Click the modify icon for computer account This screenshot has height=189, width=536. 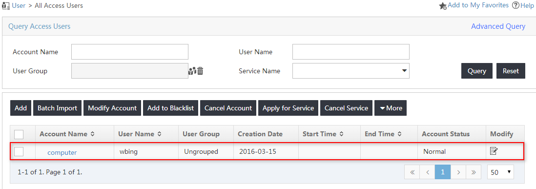(x=494, y=151)
